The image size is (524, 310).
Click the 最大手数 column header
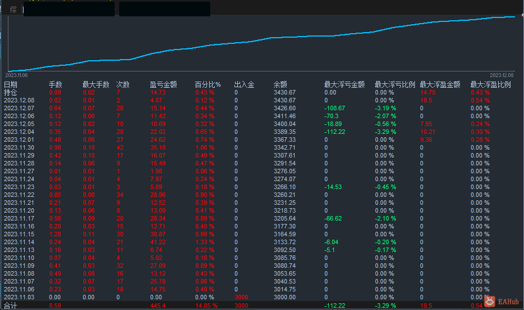pos(96,84)
